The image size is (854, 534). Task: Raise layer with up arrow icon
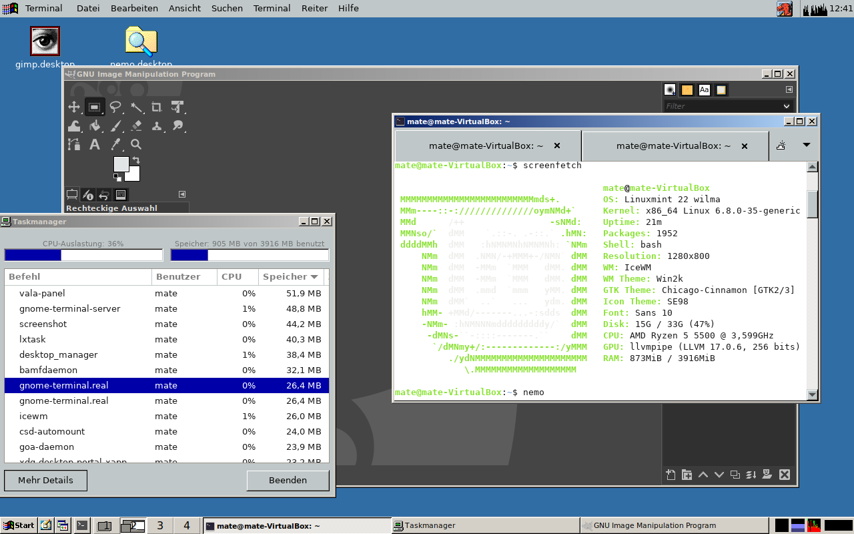[703, 475]
